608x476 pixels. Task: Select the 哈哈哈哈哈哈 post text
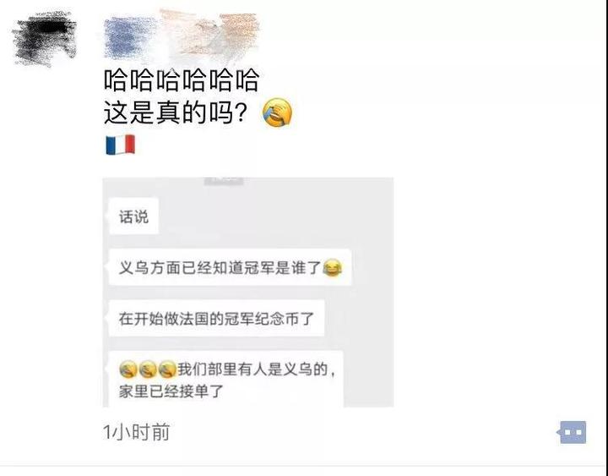[x=182, y=80]
